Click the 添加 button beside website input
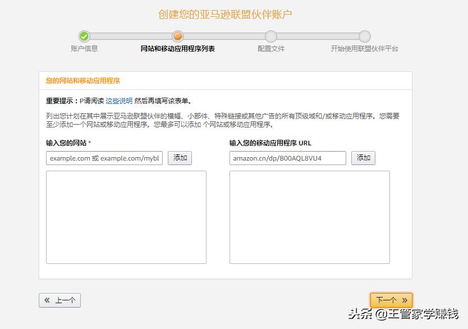Image resolution: width=468 pixels, height=329 pixels. [180, 158]
